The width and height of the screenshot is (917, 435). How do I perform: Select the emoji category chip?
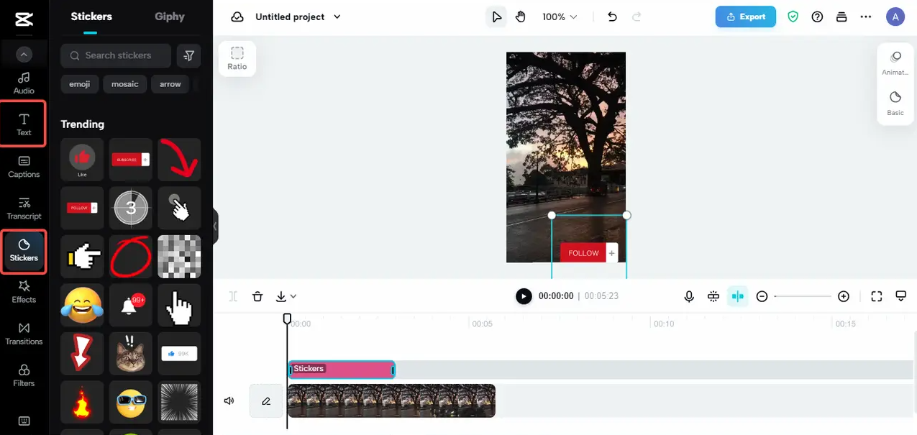(80, 84)
